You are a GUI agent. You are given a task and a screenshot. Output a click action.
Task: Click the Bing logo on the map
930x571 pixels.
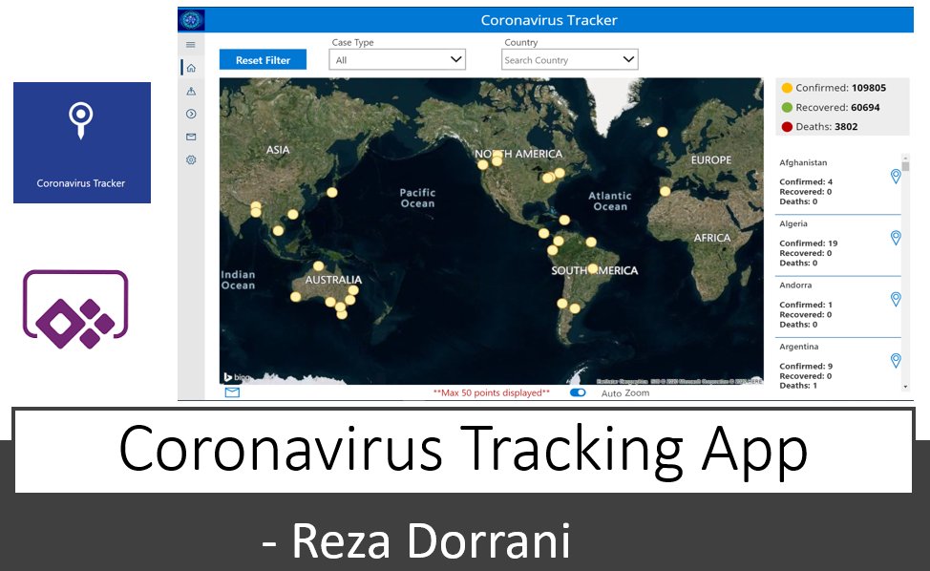237,377
